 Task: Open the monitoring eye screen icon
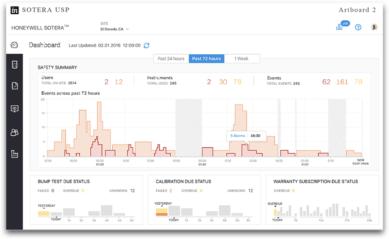click(14, 109)
